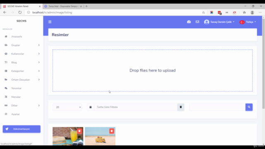
Task: Open the envelope messages icon
Action: pyautogui.click(x=197, y=22)
